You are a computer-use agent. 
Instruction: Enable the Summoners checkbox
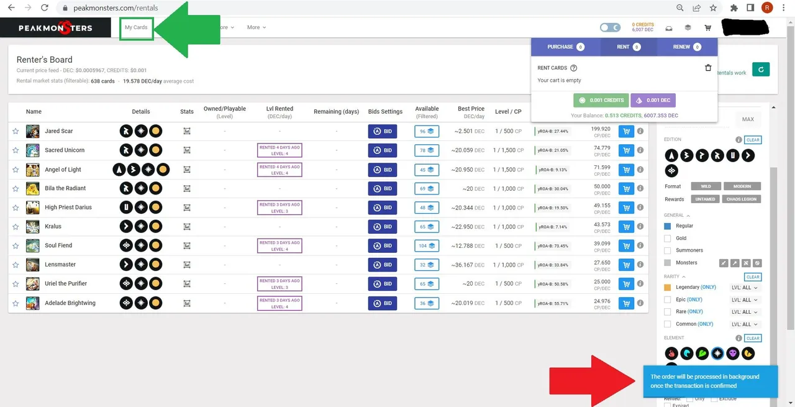pyautogui.click(x=668, y=250)
